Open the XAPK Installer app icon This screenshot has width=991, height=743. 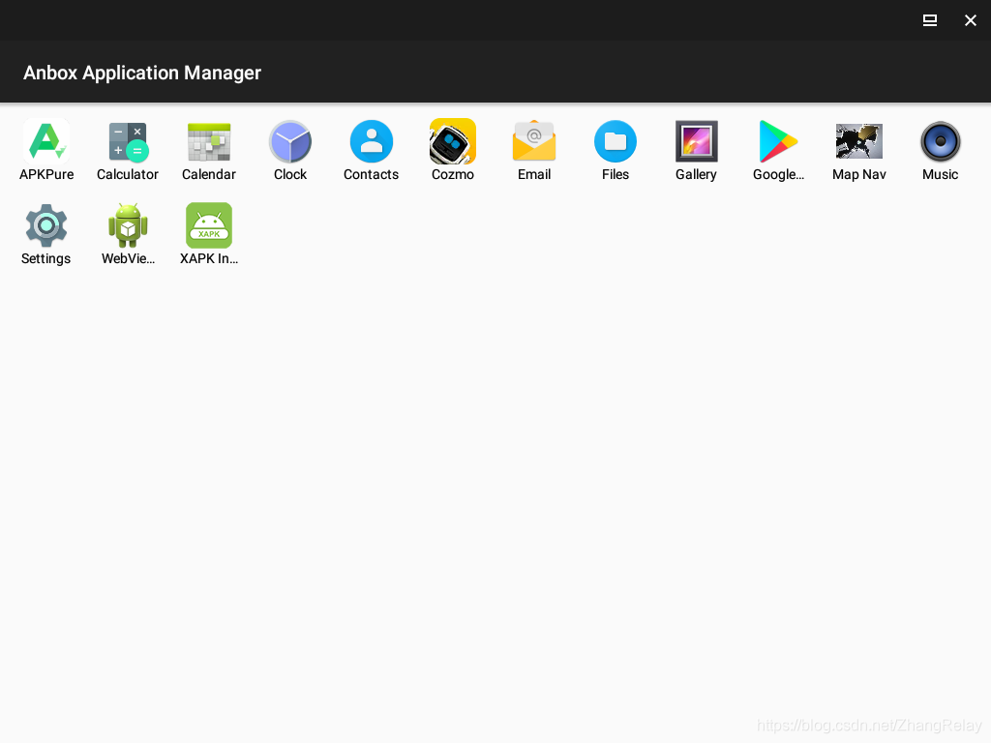209,225
